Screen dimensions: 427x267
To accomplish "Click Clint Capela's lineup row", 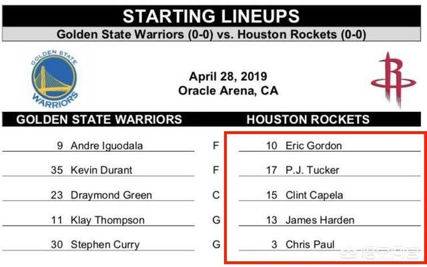I will pyautogui.click(x=330, y=195).
